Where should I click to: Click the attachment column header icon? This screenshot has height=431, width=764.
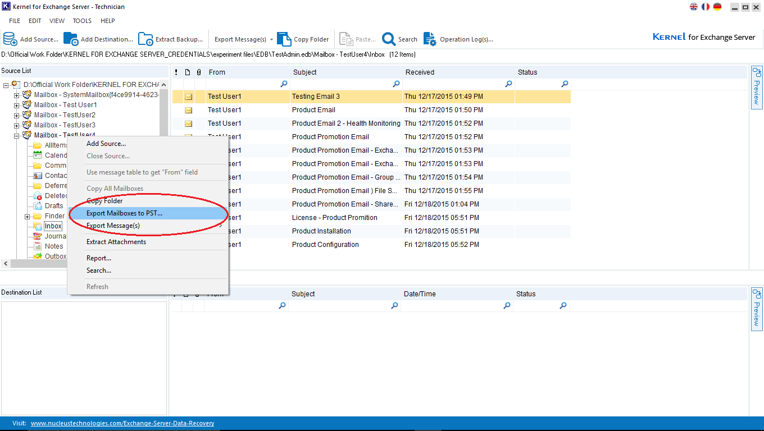[x=198, y=72]
